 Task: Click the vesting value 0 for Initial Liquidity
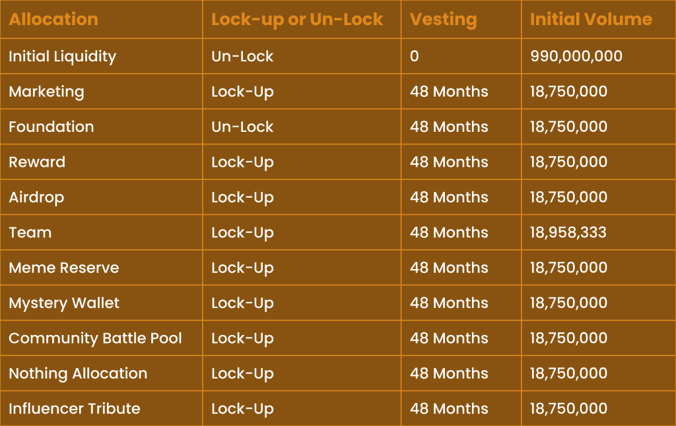tap(415, 57)
